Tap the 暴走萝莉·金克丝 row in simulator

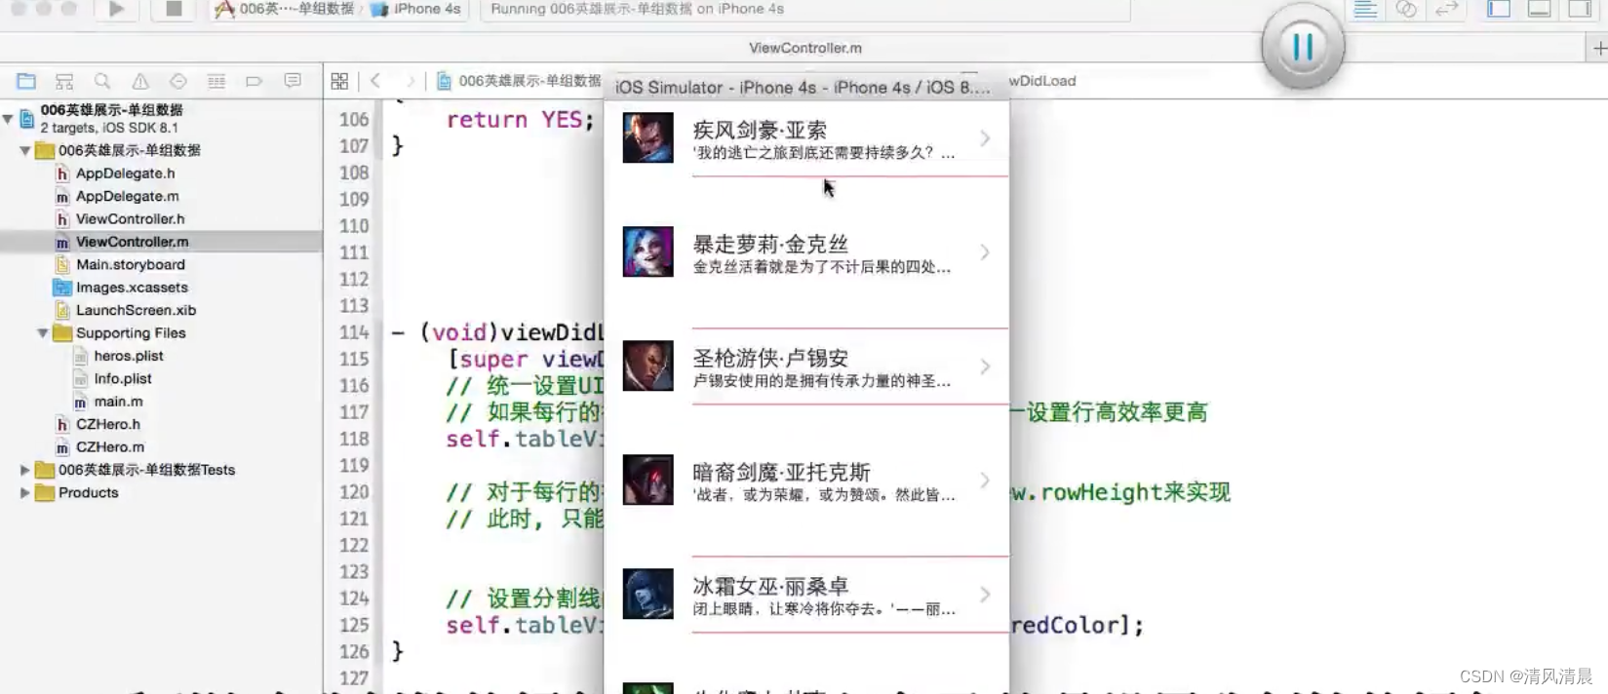[806, 252]
